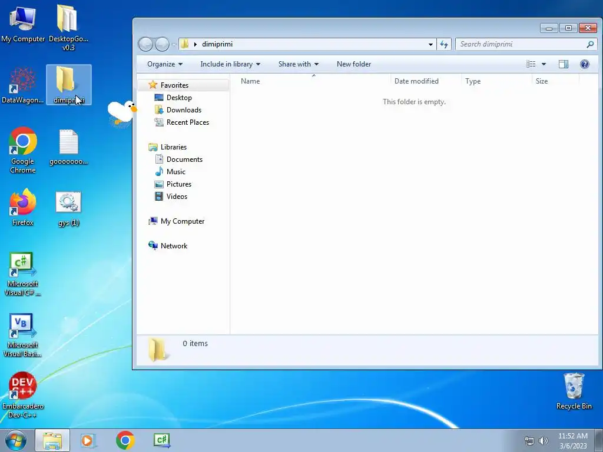The height and width of the screenshot is (452, 603).
Task: Launch the Microsoft Visual C# shortcut
Action: tap(23, 274)
